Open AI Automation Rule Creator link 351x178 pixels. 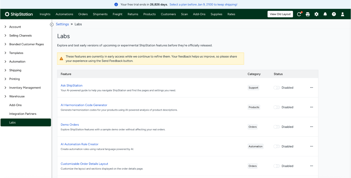(x=80, y=144)
